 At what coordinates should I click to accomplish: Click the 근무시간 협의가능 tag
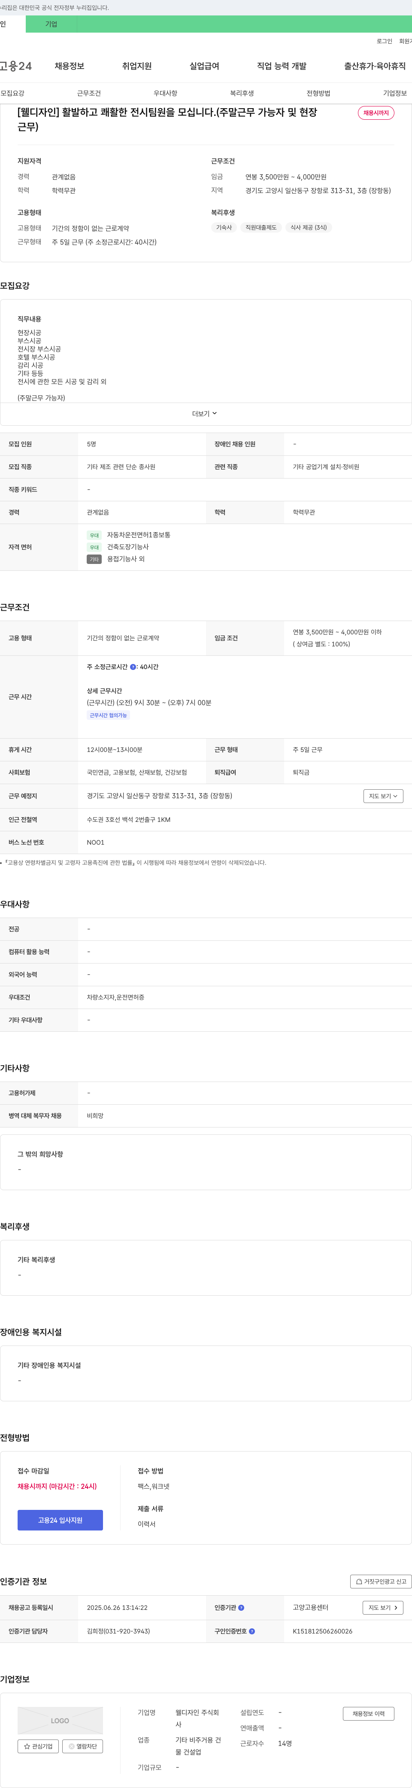(108, 715)
